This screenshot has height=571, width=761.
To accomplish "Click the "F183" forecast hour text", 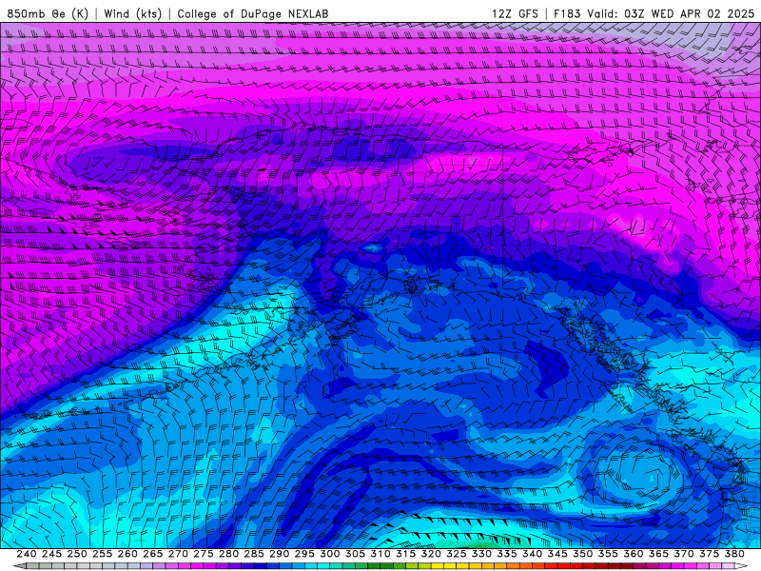I will coord(567,13).
